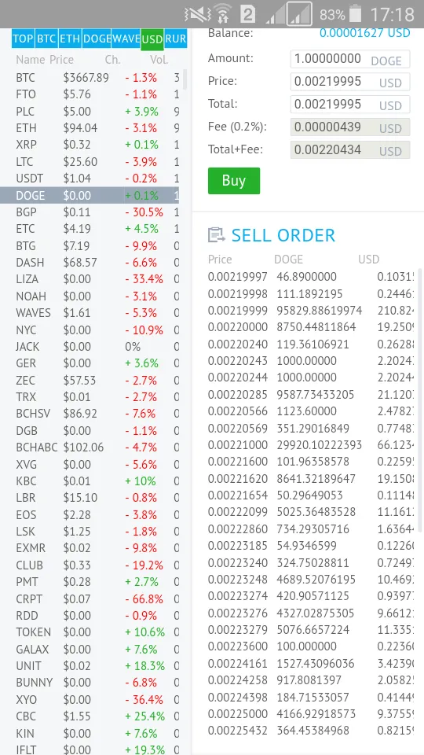
Task: Click the Amount input field
Action: (350, 59)
